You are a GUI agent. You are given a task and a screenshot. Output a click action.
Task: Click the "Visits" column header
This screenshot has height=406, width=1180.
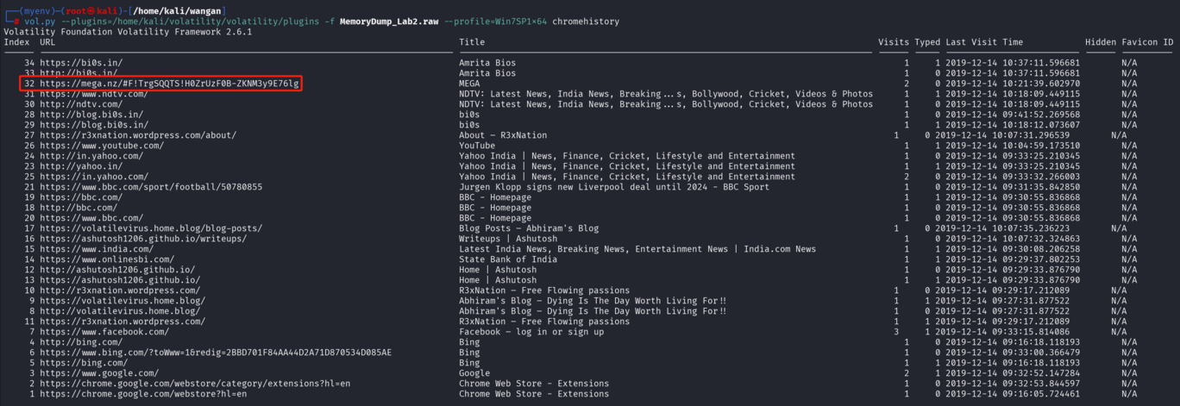[894, 42]
